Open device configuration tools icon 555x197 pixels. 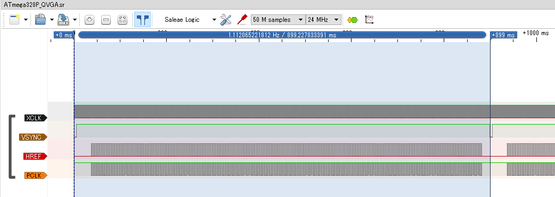pyautogui.click(x=226, y=20)
